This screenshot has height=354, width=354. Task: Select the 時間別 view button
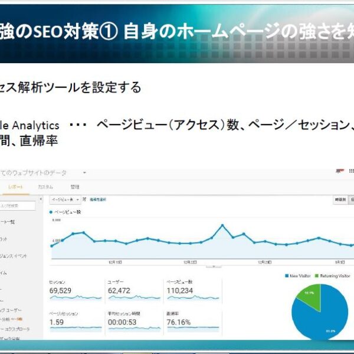click(x=339, y=200)
